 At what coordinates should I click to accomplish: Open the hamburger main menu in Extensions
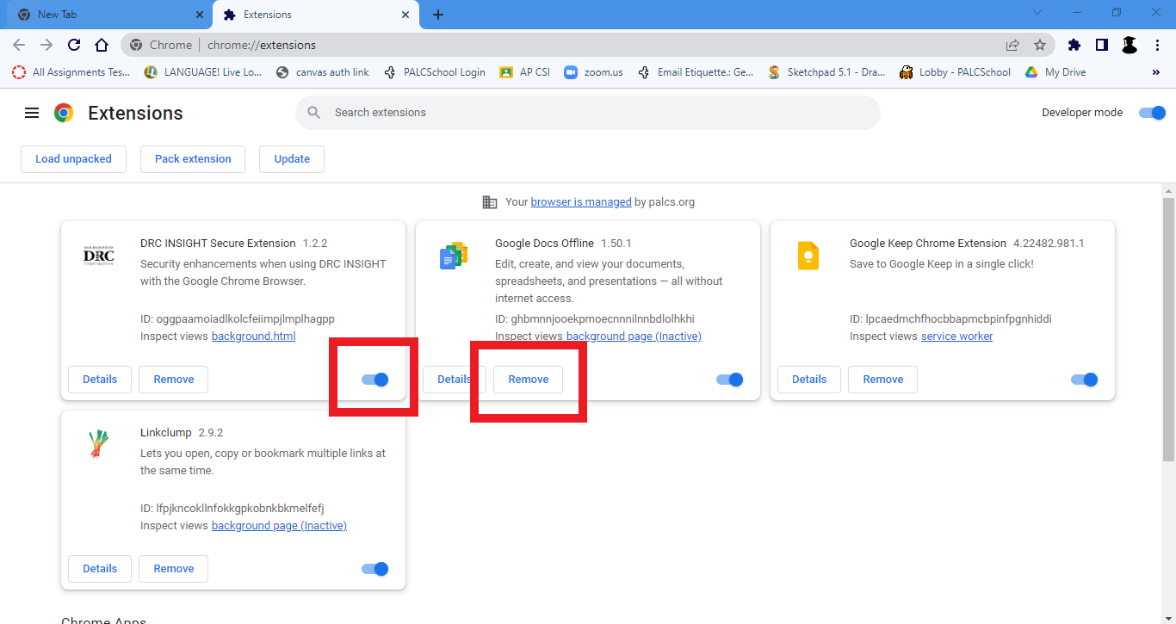[32, 113]
